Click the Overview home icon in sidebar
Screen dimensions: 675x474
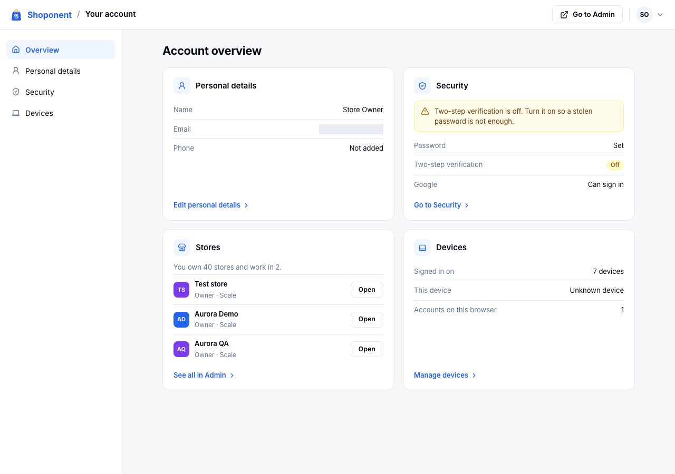click(16, 50)
